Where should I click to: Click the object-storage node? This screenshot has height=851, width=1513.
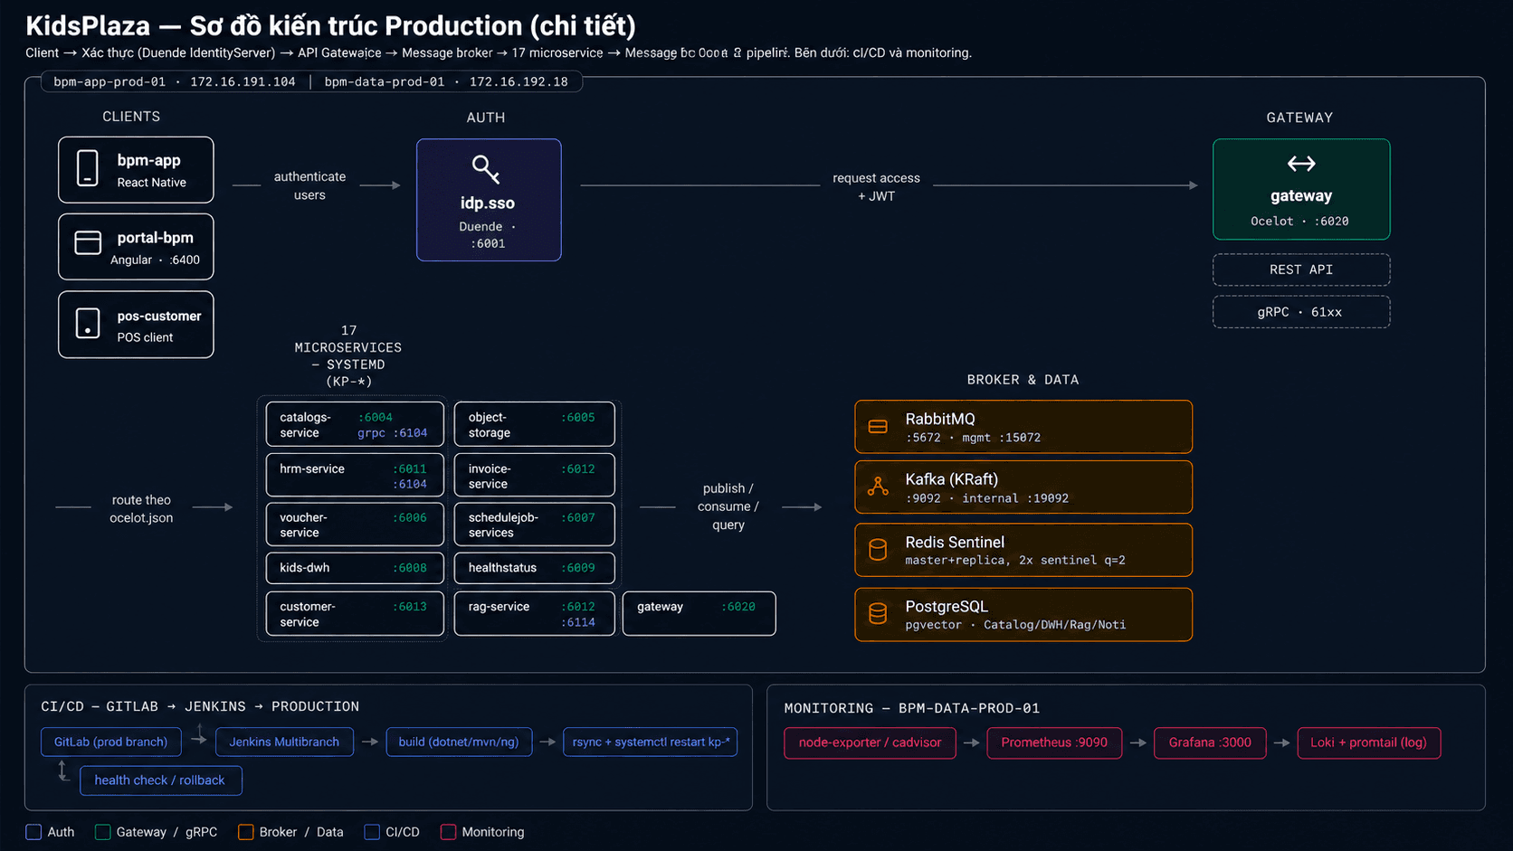pyautogui.click(x=534, y=424)
